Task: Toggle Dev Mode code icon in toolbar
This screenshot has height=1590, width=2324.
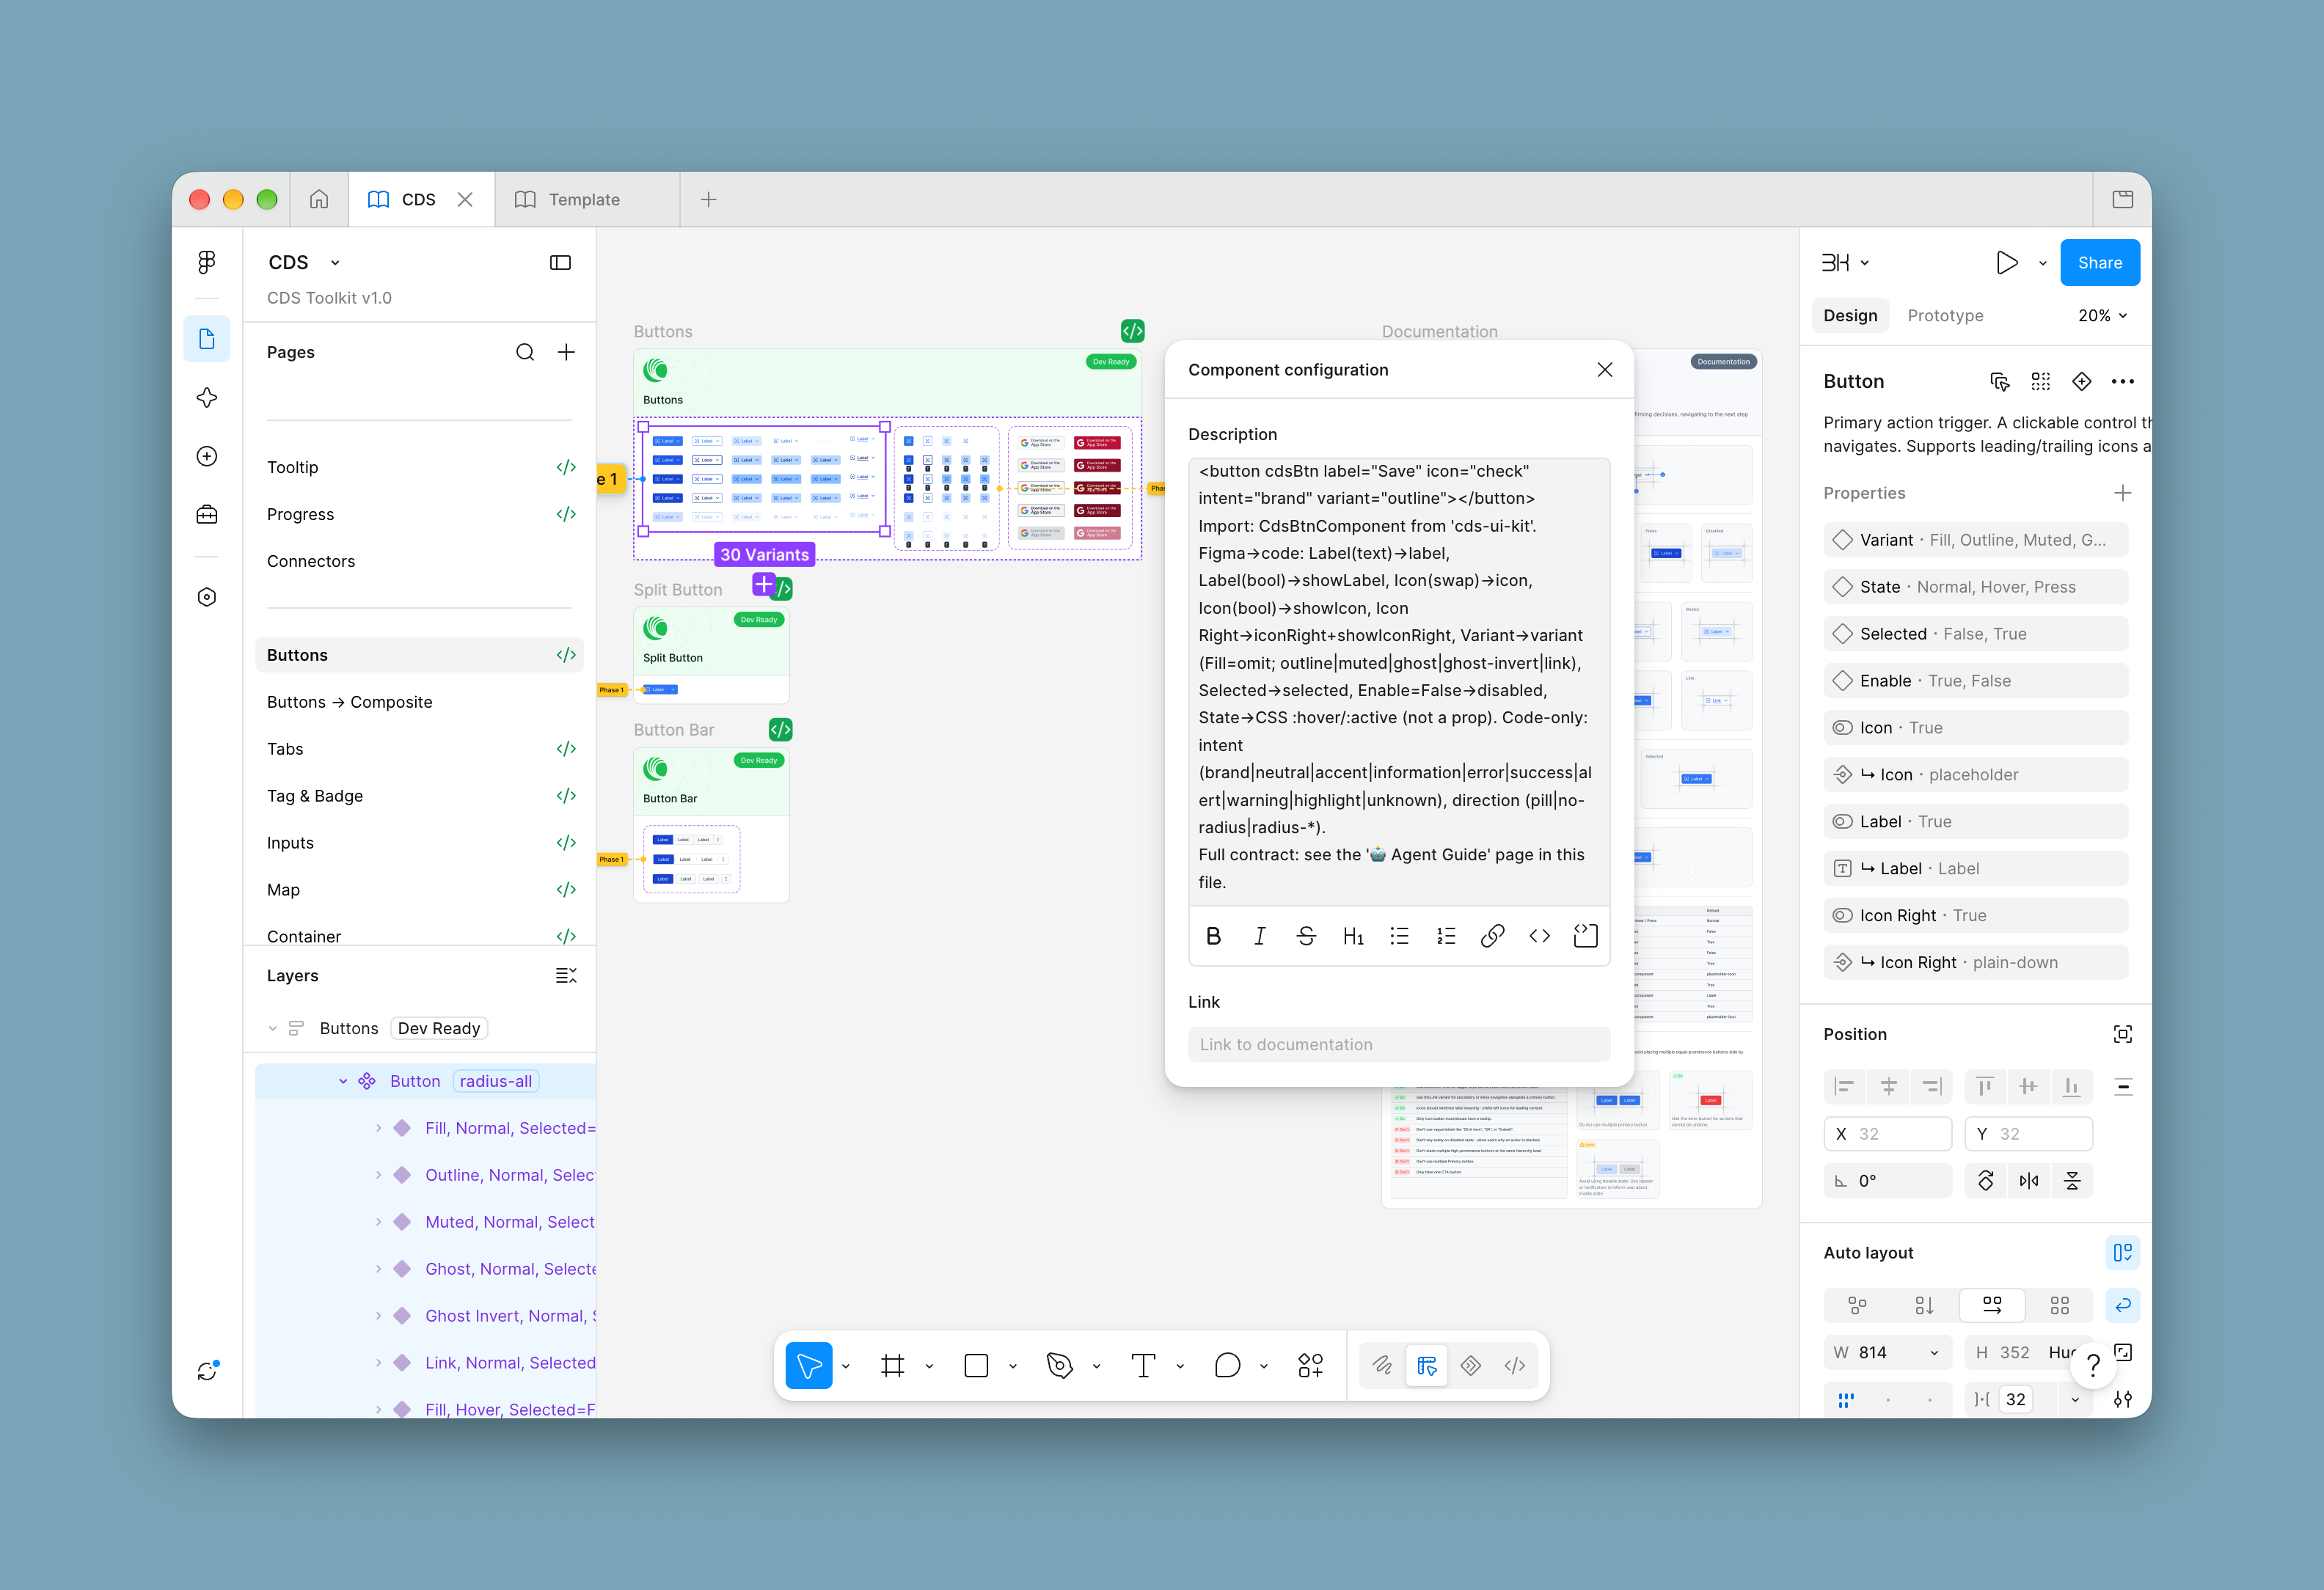Action: 1515,1365
